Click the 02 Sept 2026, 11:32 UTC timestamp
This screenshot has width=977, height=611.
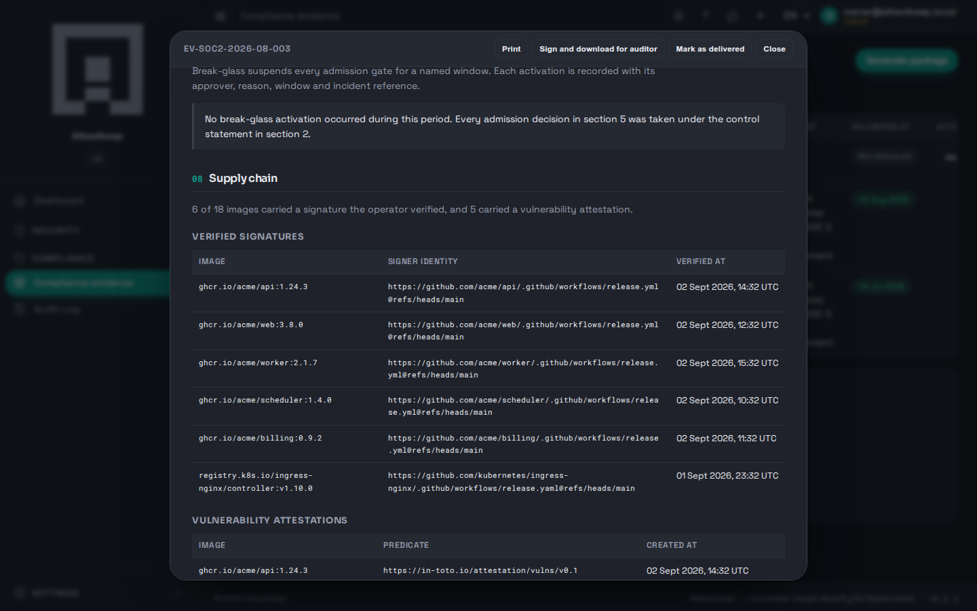[727, 439]
